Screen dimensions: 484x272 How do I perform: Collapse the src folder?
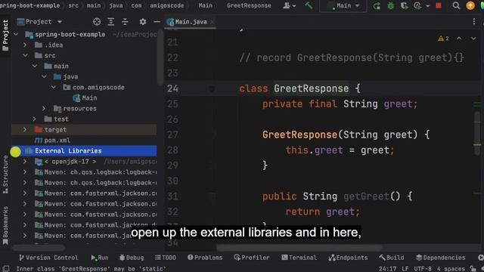pyautogui.click(x=25, y=55)
